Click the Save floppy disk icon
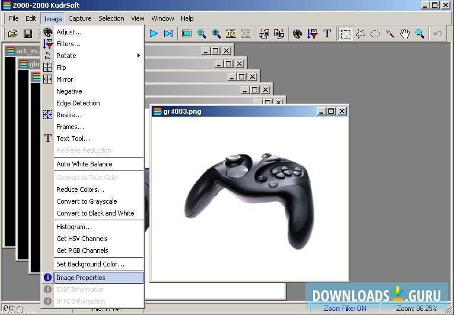The height and width of the screenshot is (315, 454). pos(28,34)
